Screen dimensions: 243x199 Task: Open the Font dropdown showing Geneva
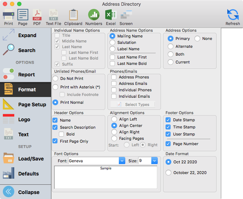point(96,161)
